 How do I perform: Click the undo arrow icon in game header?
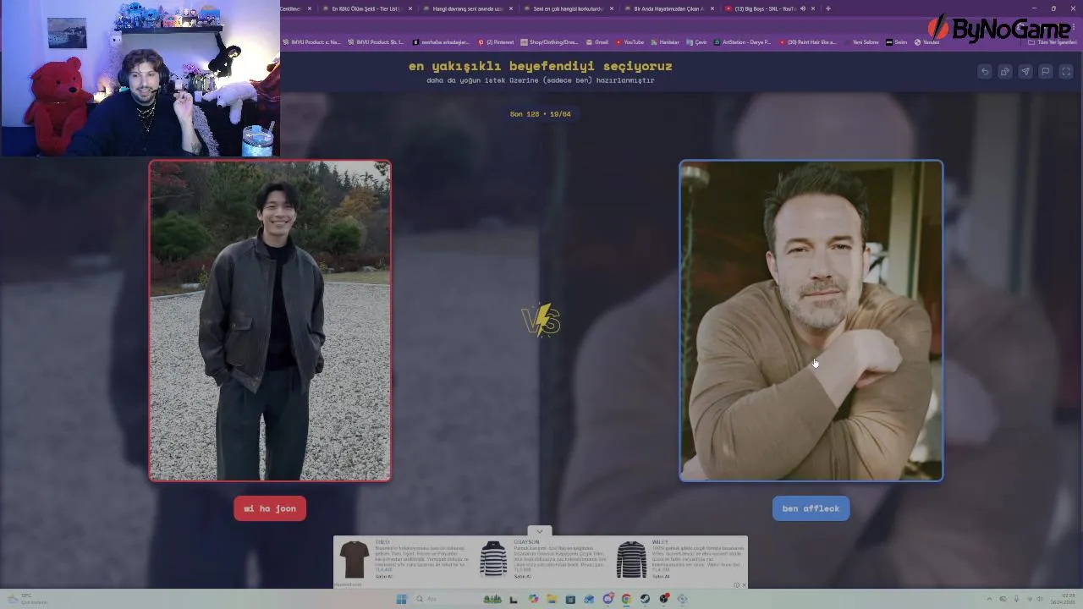(x=985, y=72)
